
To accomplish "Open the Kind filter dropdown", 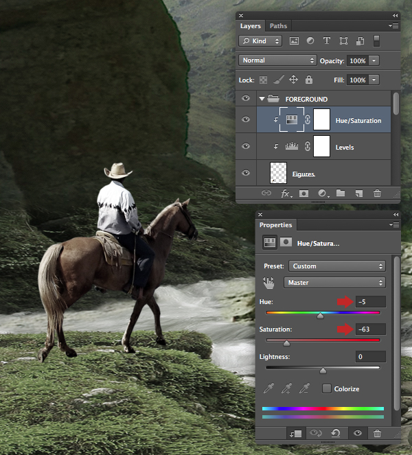I will 260,41.
